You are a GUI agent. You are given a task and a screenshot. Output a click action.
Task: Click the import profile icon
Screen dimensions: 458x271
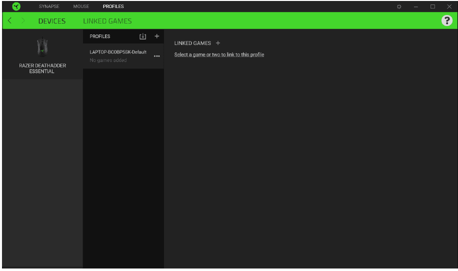tap(142, 36)
